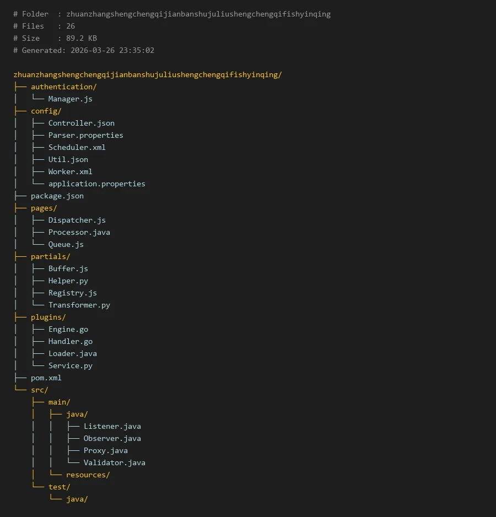The width and height of the screenshot is (496, 517).
Task: Select package.json file
Action: coord(57,196)
